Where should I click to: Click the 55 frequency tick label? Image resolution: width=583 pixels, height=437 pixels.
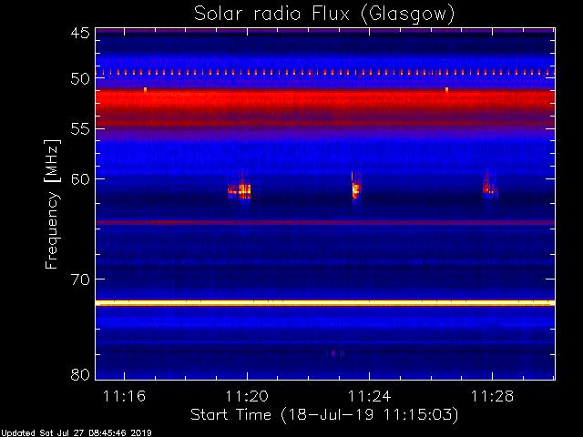tap(80, 129)
